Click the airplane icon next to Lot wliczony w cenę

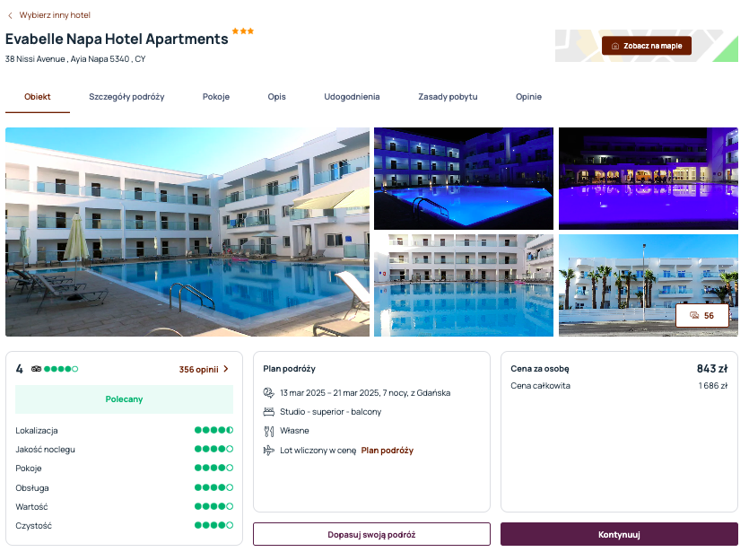269,451
